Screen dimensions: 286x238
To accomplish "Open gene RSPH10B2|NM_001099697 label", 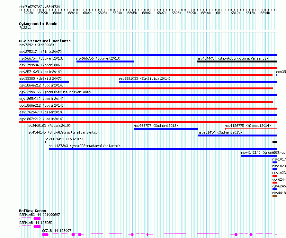I will point(40,215).
